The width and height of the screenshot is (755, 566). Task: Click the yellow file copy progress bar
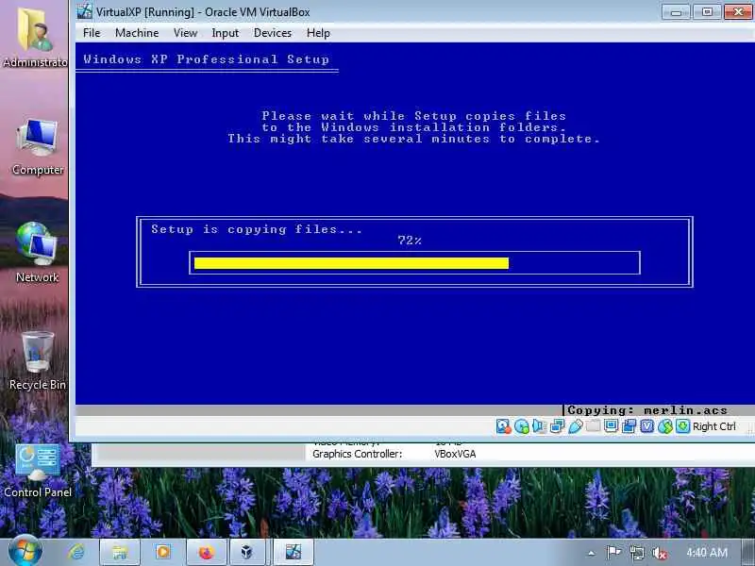click(351, 263)
